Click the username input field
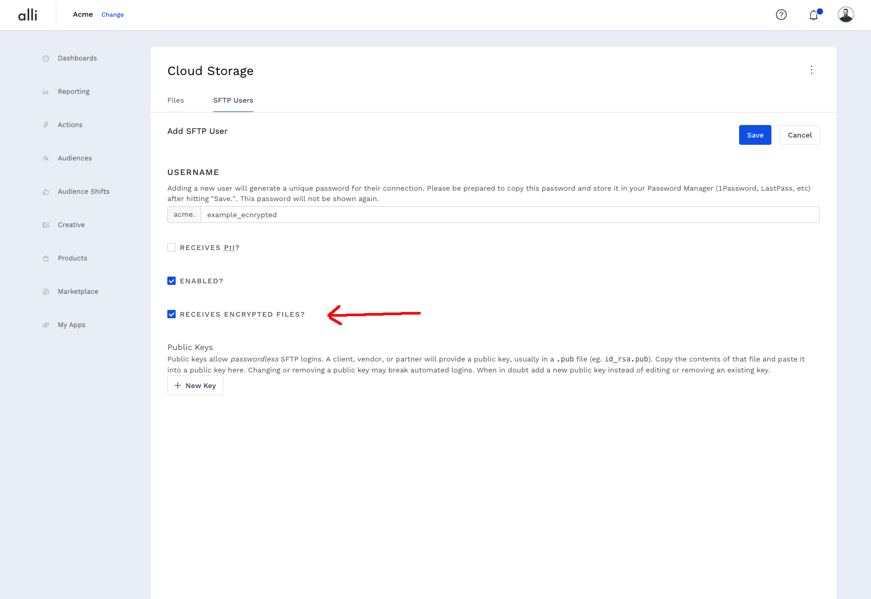Image resolution: width=871 pixels, height=599 pixels. tap(509, 215)
